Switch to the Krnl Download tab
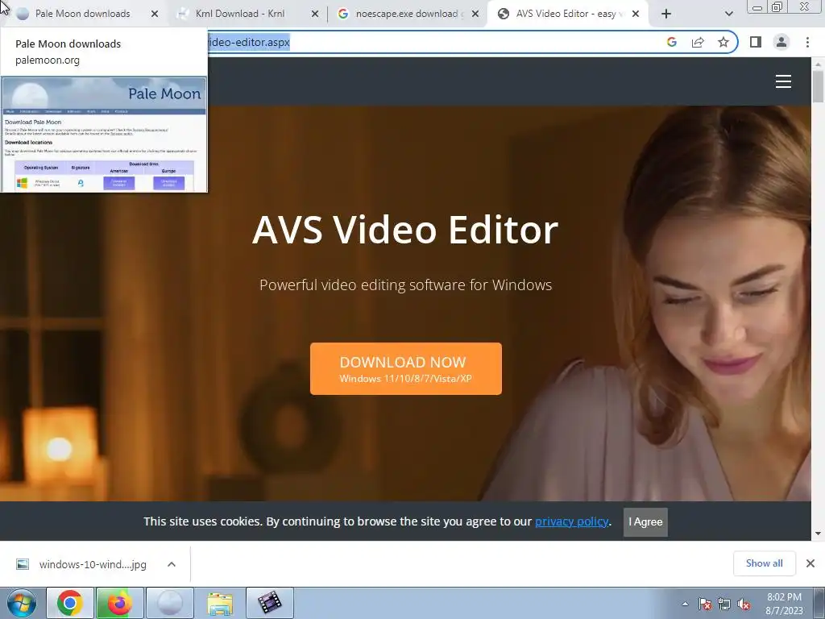This screenshot has width=825, height=619. tap(239, 14)
